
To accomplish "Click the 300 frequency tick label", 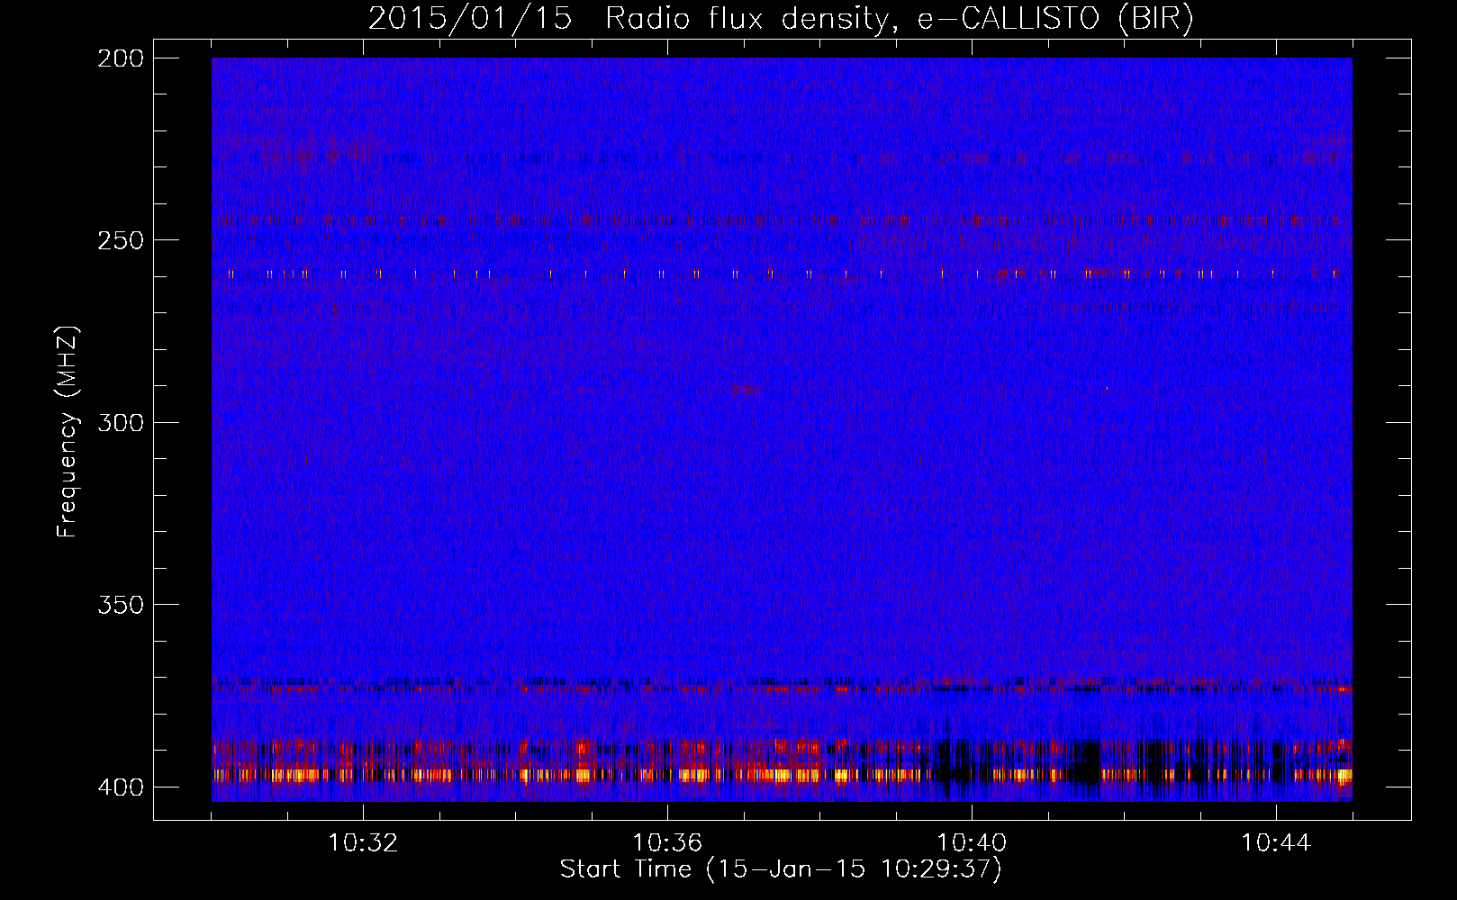I will click(x=121, y=423).
